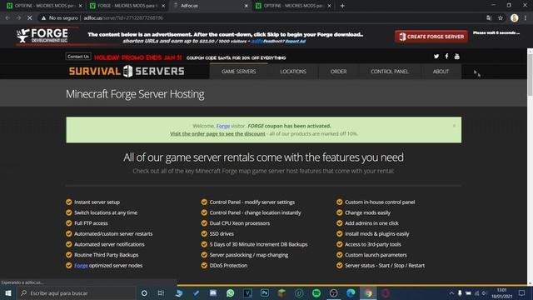Click 'Dual CPU Xeon processors' feature text
The width and height of the screenshot is (533, 300).
(x=240, y=223)
